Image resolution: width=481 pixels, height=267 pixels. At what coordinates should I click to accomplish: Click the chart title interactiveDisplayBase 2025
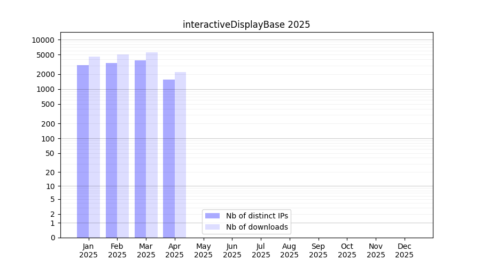tap(246, 25)
